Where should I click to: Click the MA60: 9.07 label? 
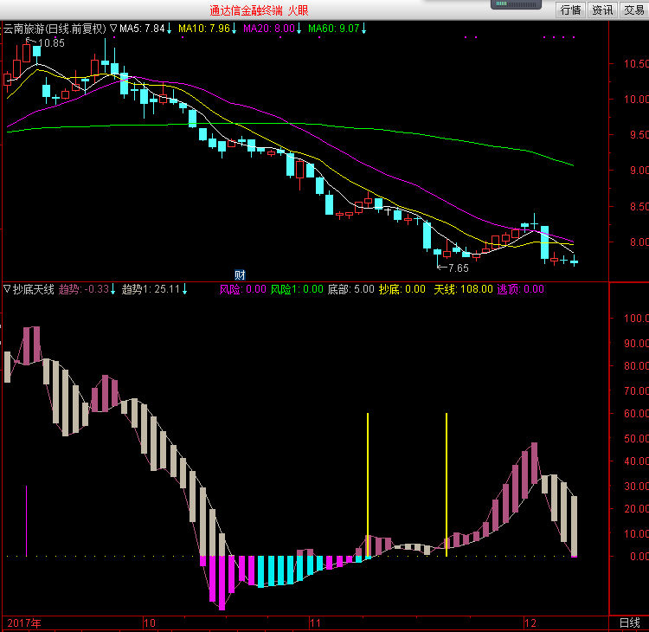click(334, 29)
